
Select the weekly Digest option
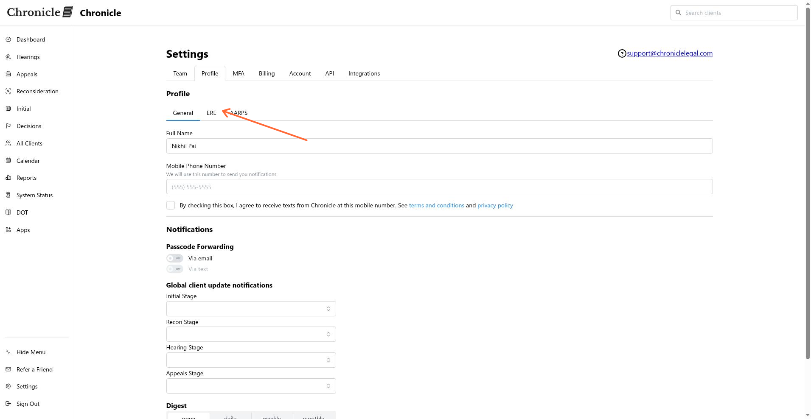(272, 416)
